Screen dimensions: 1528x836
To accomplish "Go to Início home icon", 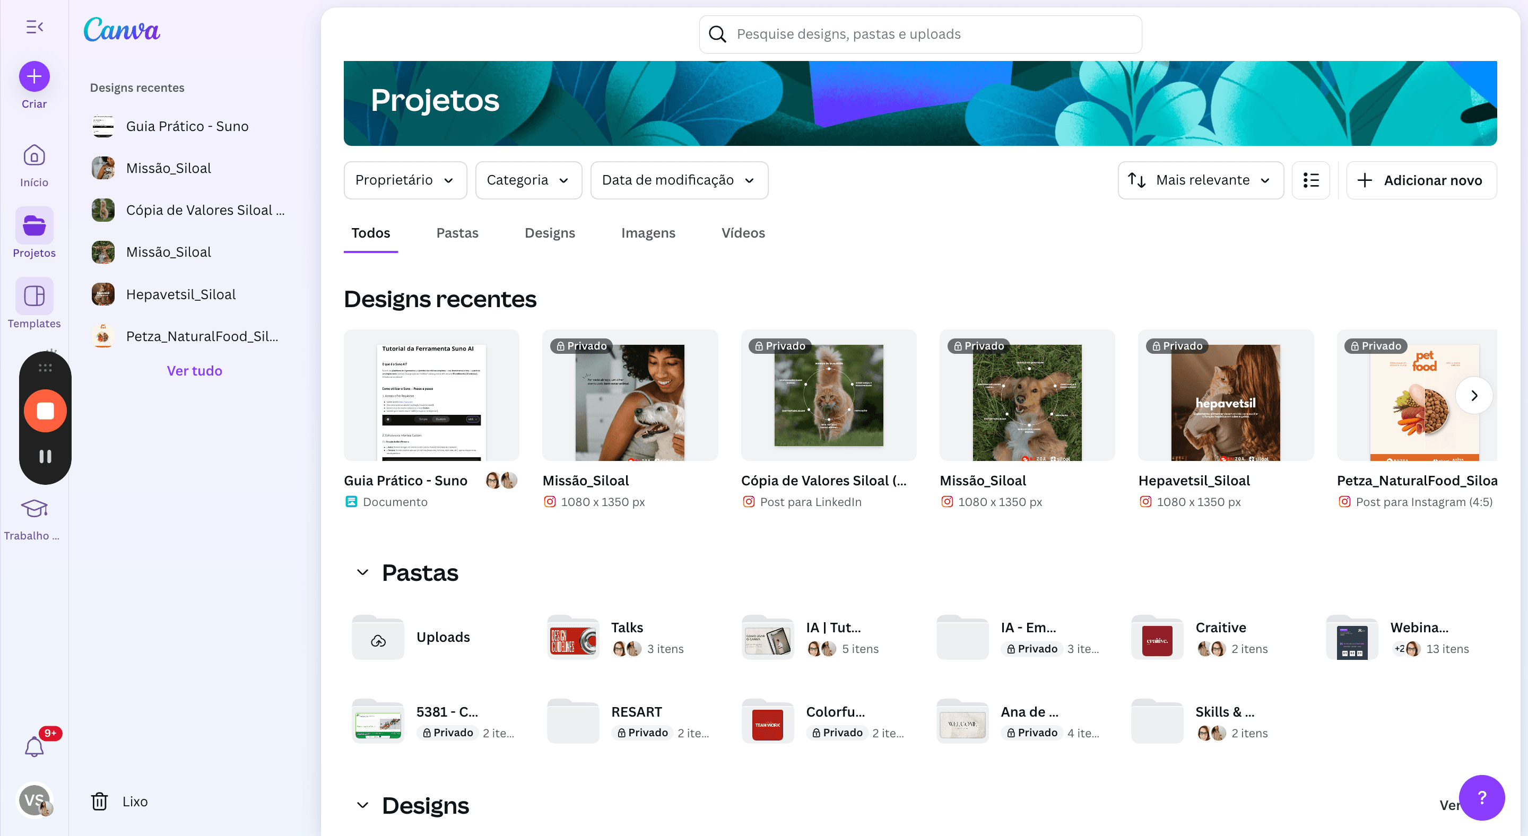I will pos(34,156).
